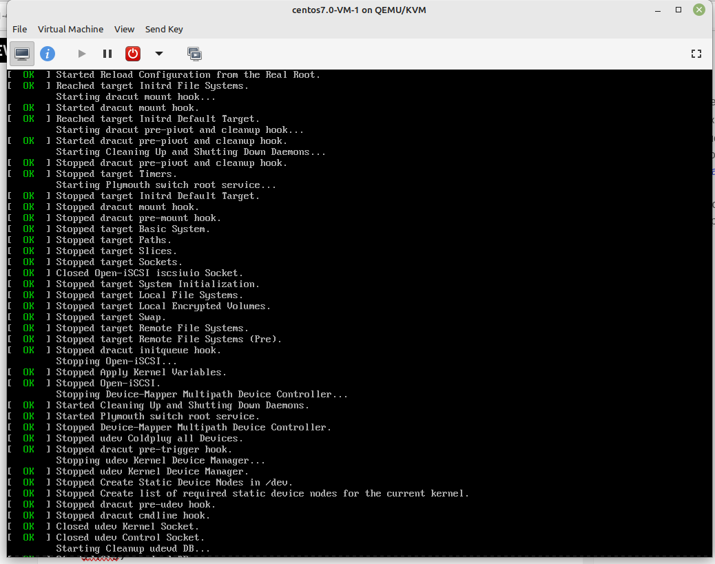
Task: Power on the virtual machine
Action: (81, 54)
